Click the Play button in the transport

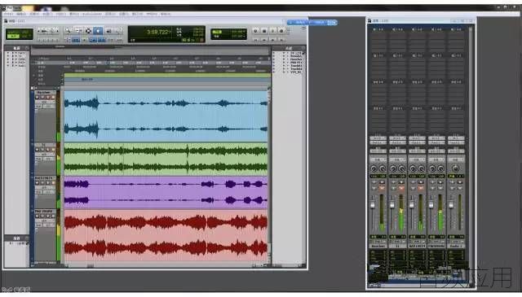pos(273,31)
